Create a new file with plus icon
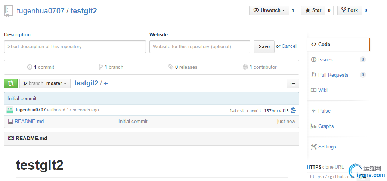Viewport: 387px width, 181px height. [x=106, y=83]
